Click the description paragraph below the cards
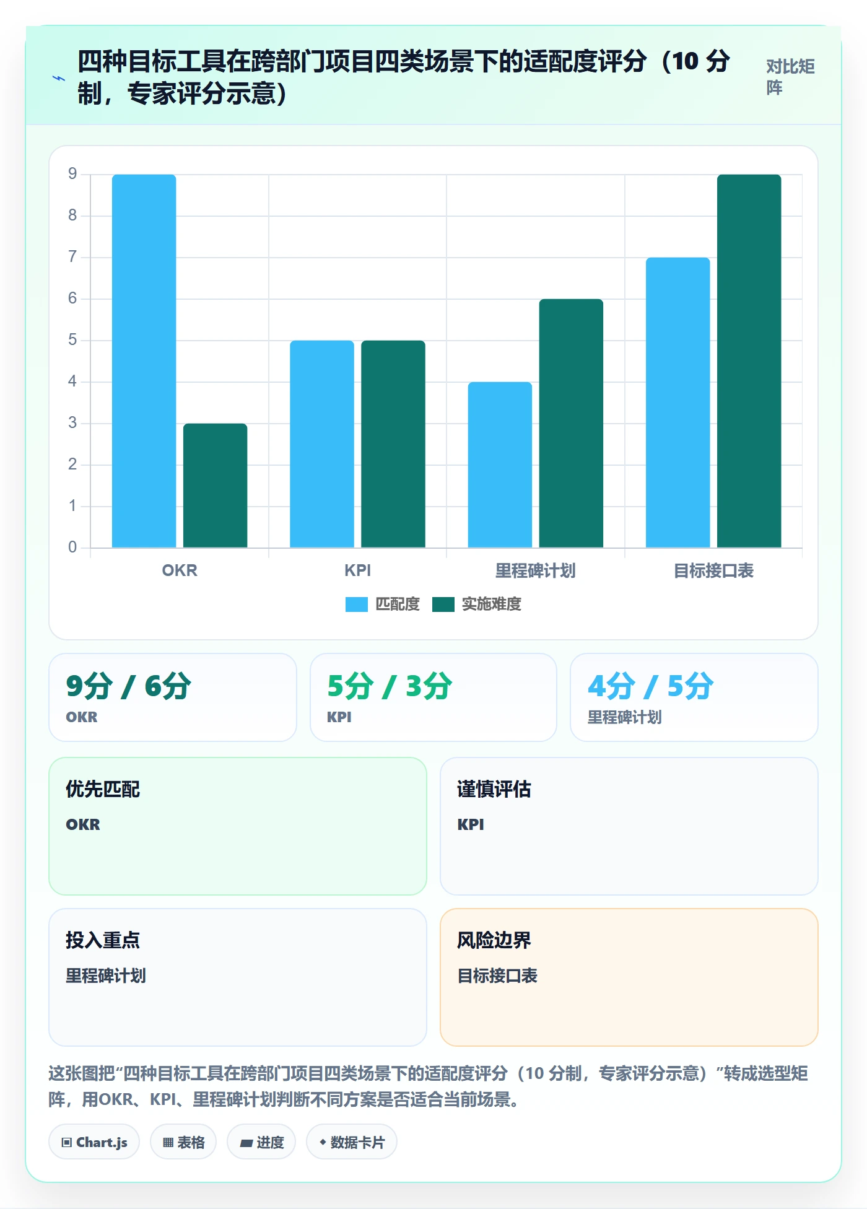 tap(429, 1086)
